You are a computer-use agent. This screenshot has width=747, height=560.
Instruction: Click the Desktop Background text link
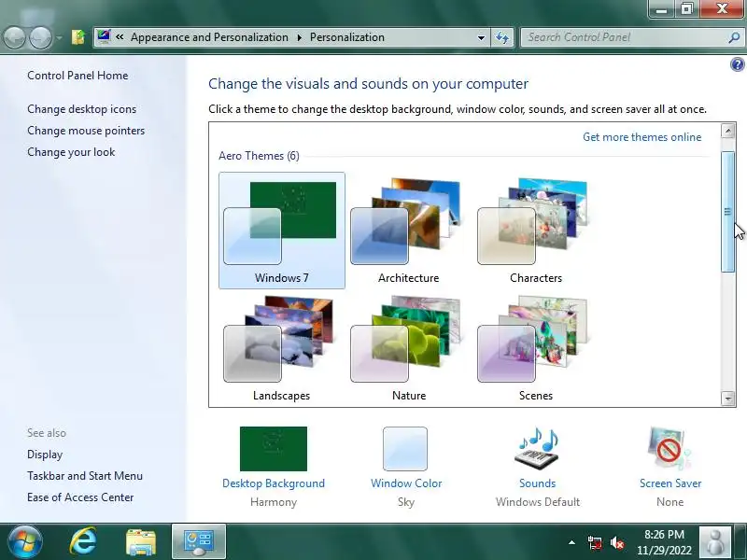(274, 483)
